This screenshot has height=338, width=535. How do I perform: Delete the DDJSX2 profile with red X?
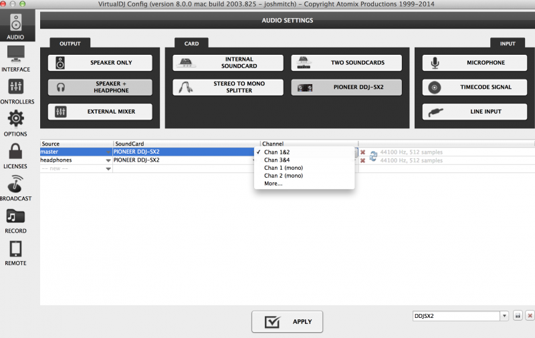click(529, 315)
